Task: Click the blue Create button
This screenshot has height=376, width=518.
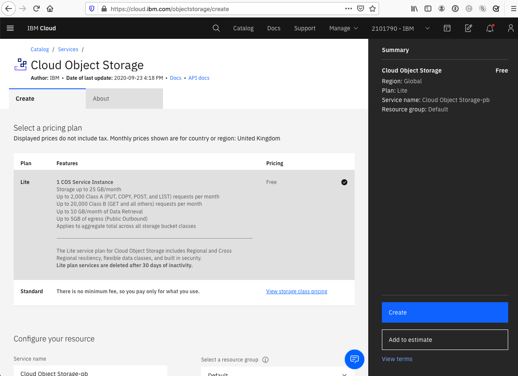Action: (x=445, y=312)
